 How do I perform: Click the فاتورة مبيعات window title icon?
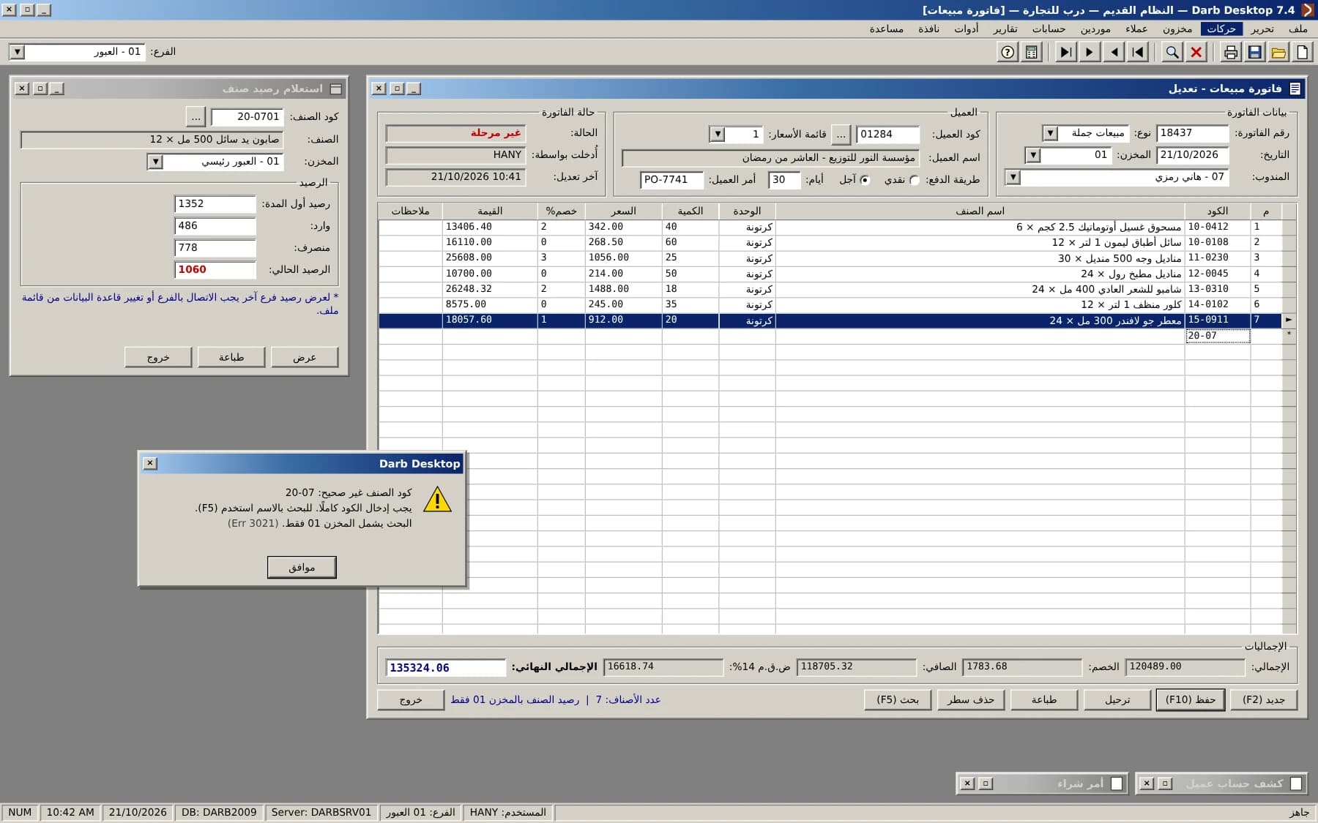[1295, 89]
